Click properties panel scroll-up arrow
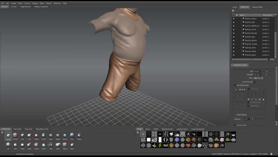Viewport: 278px width, 157px height. [x=276, y=68]
